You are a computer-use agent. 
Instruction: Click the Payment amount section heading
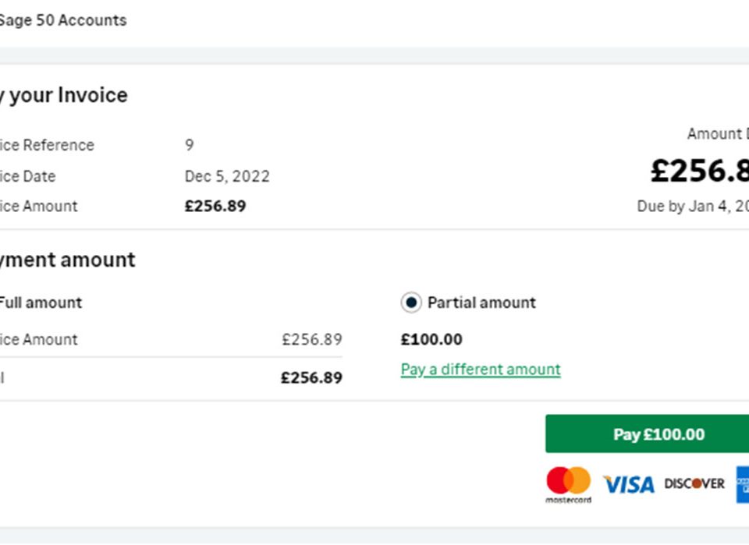pos(67,260)
